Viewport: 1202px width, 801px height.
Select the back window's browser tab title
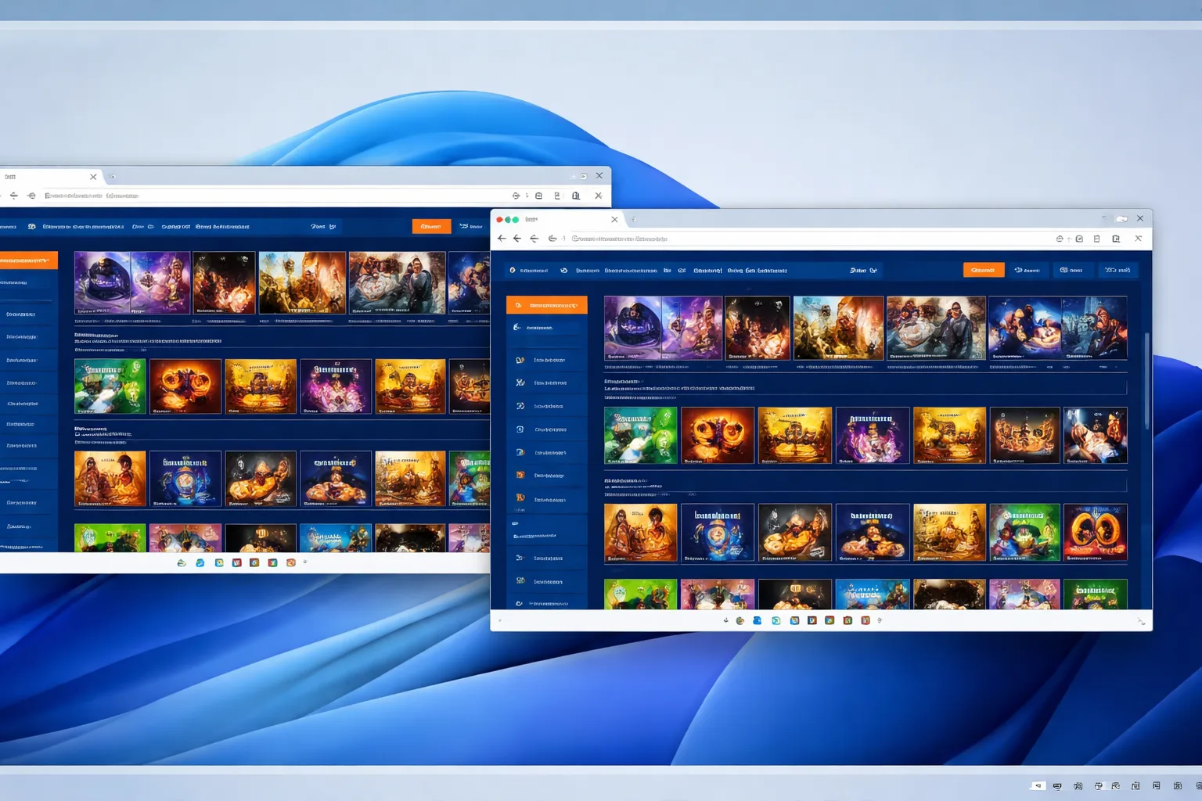tap(10, 177)
